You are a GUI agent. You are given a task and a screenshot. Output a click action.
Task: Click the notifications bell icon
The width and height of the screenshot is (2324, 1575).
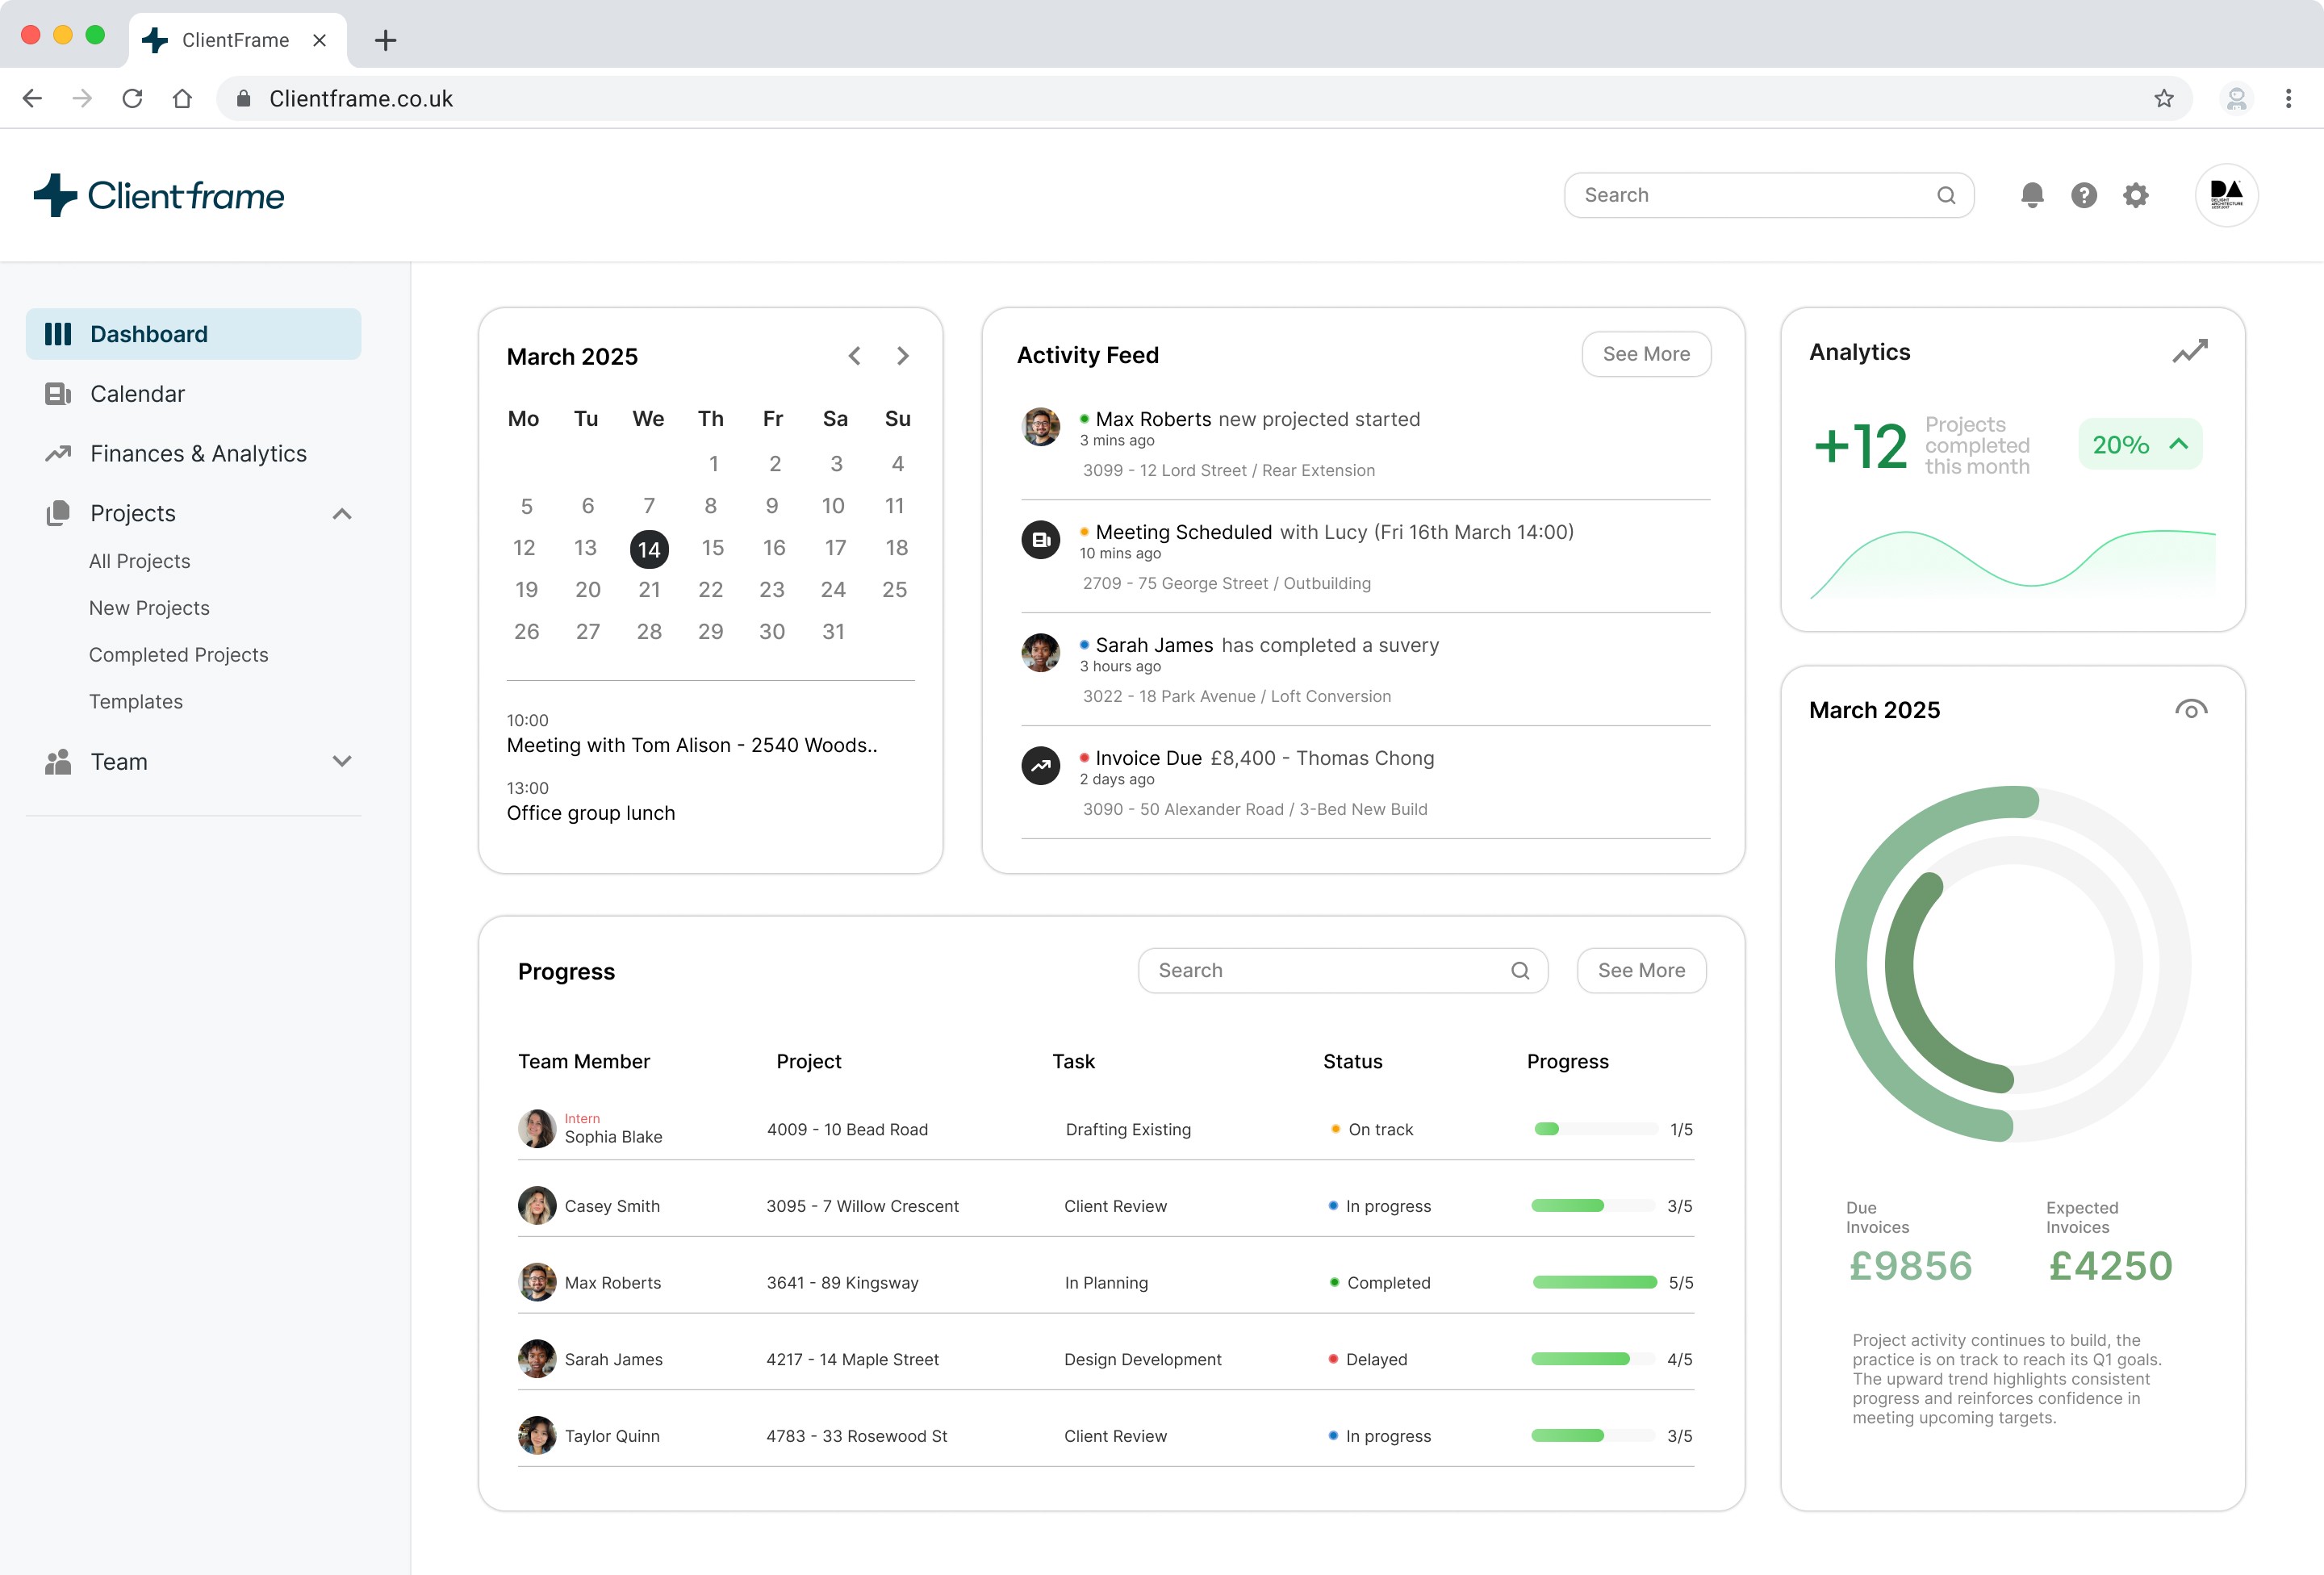tap(2031, 195)
